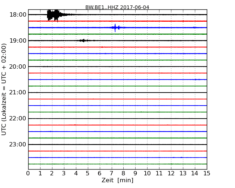Click the x-axis tick label 8
The width and height of the screenshot is (235, 188).
coord(123,173)
